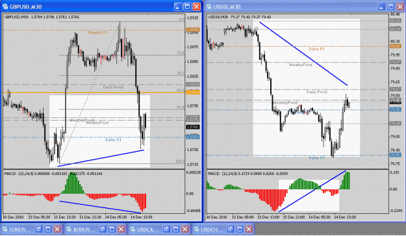This screenshot has width=406, height=236.
Task: Select the blue trendline on GBPUSD MACD histogram
Action: (100, 207)
